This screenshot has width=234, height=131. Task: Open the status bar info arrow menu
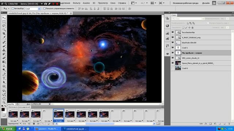pos(50,104)
